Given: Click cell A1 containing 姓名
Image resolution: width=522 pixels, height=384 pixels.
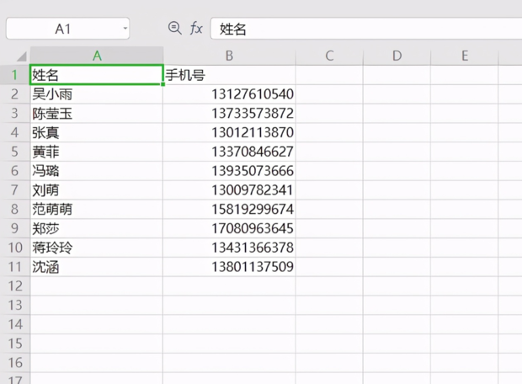Looking at the screenshot, I should pos(97,75).
